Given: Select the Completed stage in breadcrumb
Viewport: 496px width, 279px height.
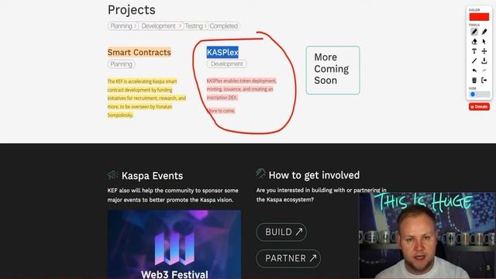Looking at the screenshot, I should click(224, 26).
